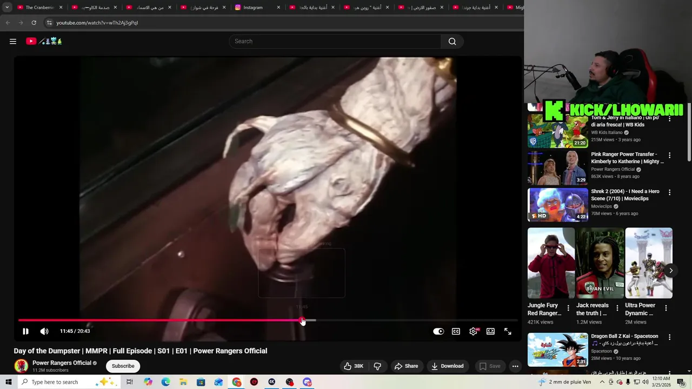Image resolution: width=692 pixels, height=389 pixels.
Task: Open Task View in taskbar
Action: pyautogui.click(x=130, y=382)
